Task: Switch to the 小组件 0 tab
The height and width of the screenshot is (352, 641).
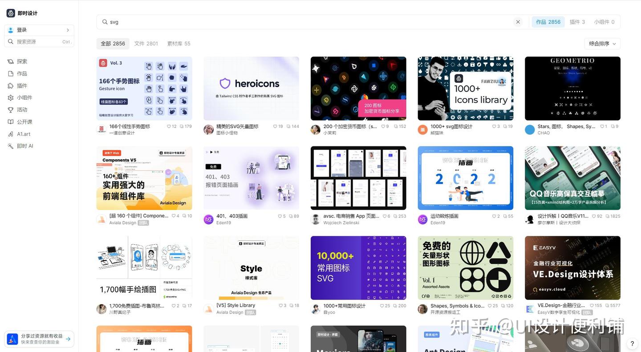Action: tap(604, 22)
